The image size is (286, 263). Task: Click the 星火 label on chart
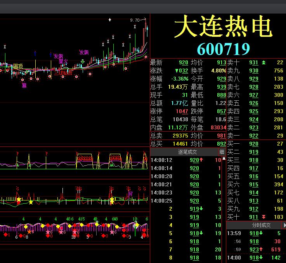click(63, 61)
